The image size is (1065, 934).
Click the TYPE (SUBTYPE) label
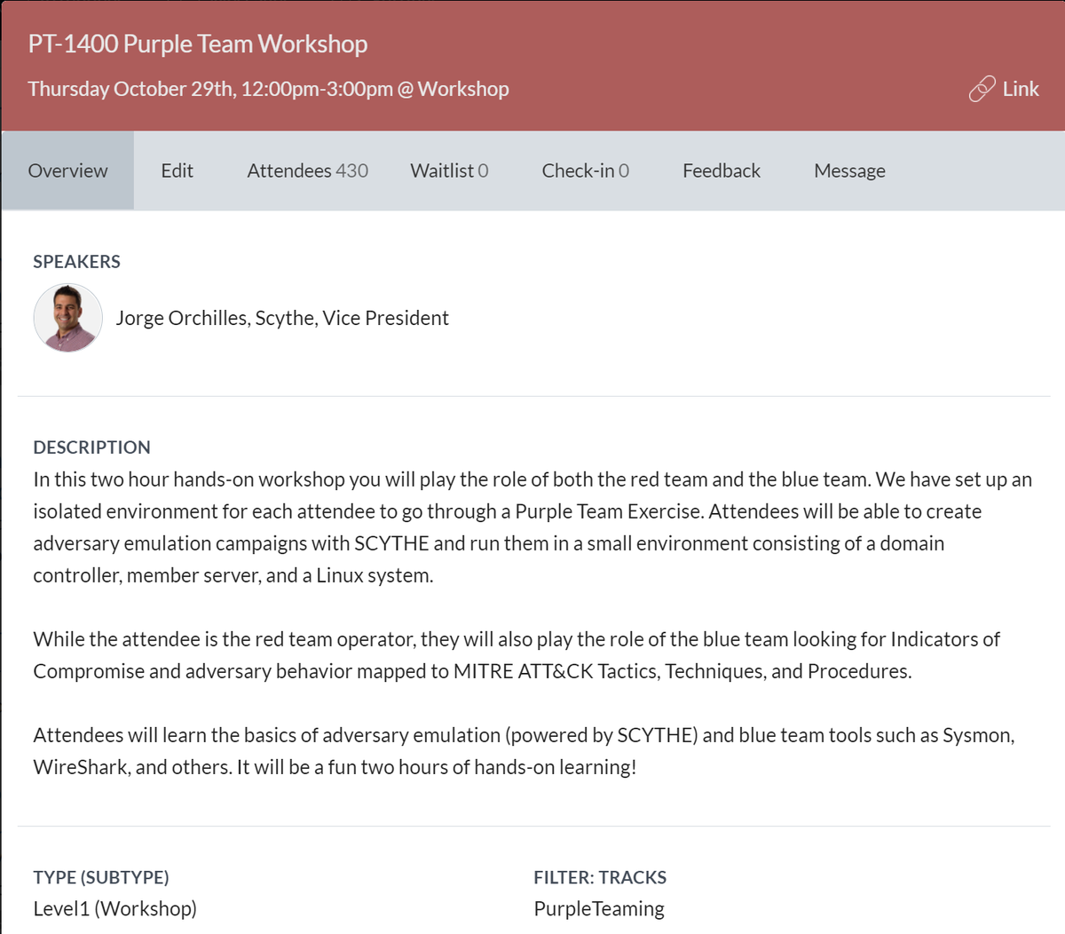101,877
